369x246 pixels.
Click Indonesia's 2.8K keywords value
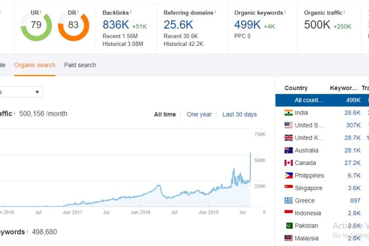coord(354,213)
